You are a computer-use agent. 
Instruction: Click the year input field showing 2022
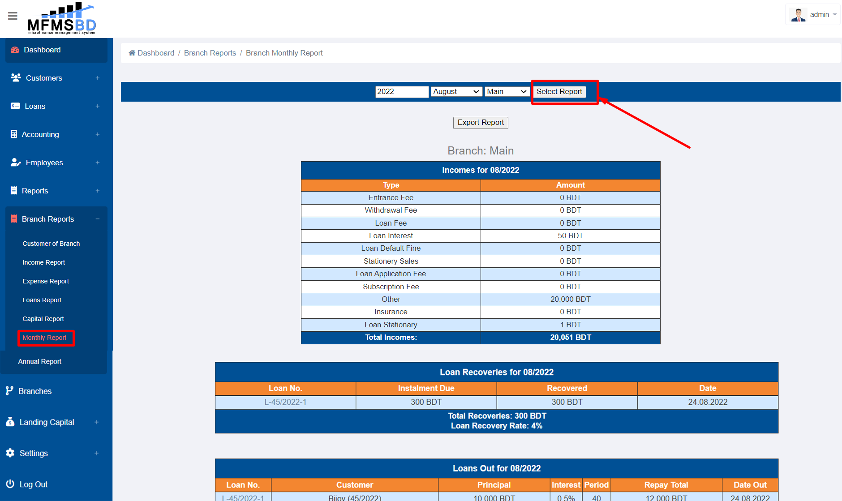[402, 91]
